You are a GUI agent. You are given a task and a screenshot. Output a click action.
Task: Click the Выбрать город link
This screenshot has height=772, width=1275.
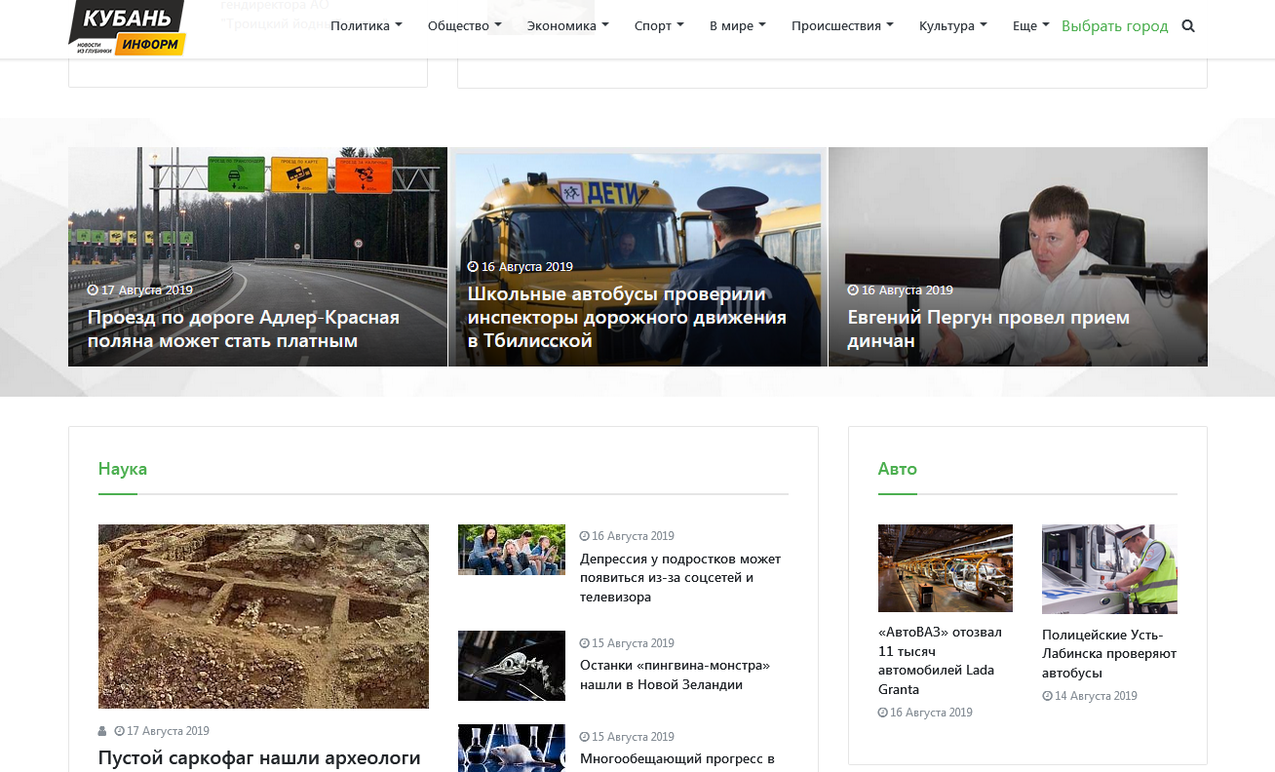(x=1114, y=26)
